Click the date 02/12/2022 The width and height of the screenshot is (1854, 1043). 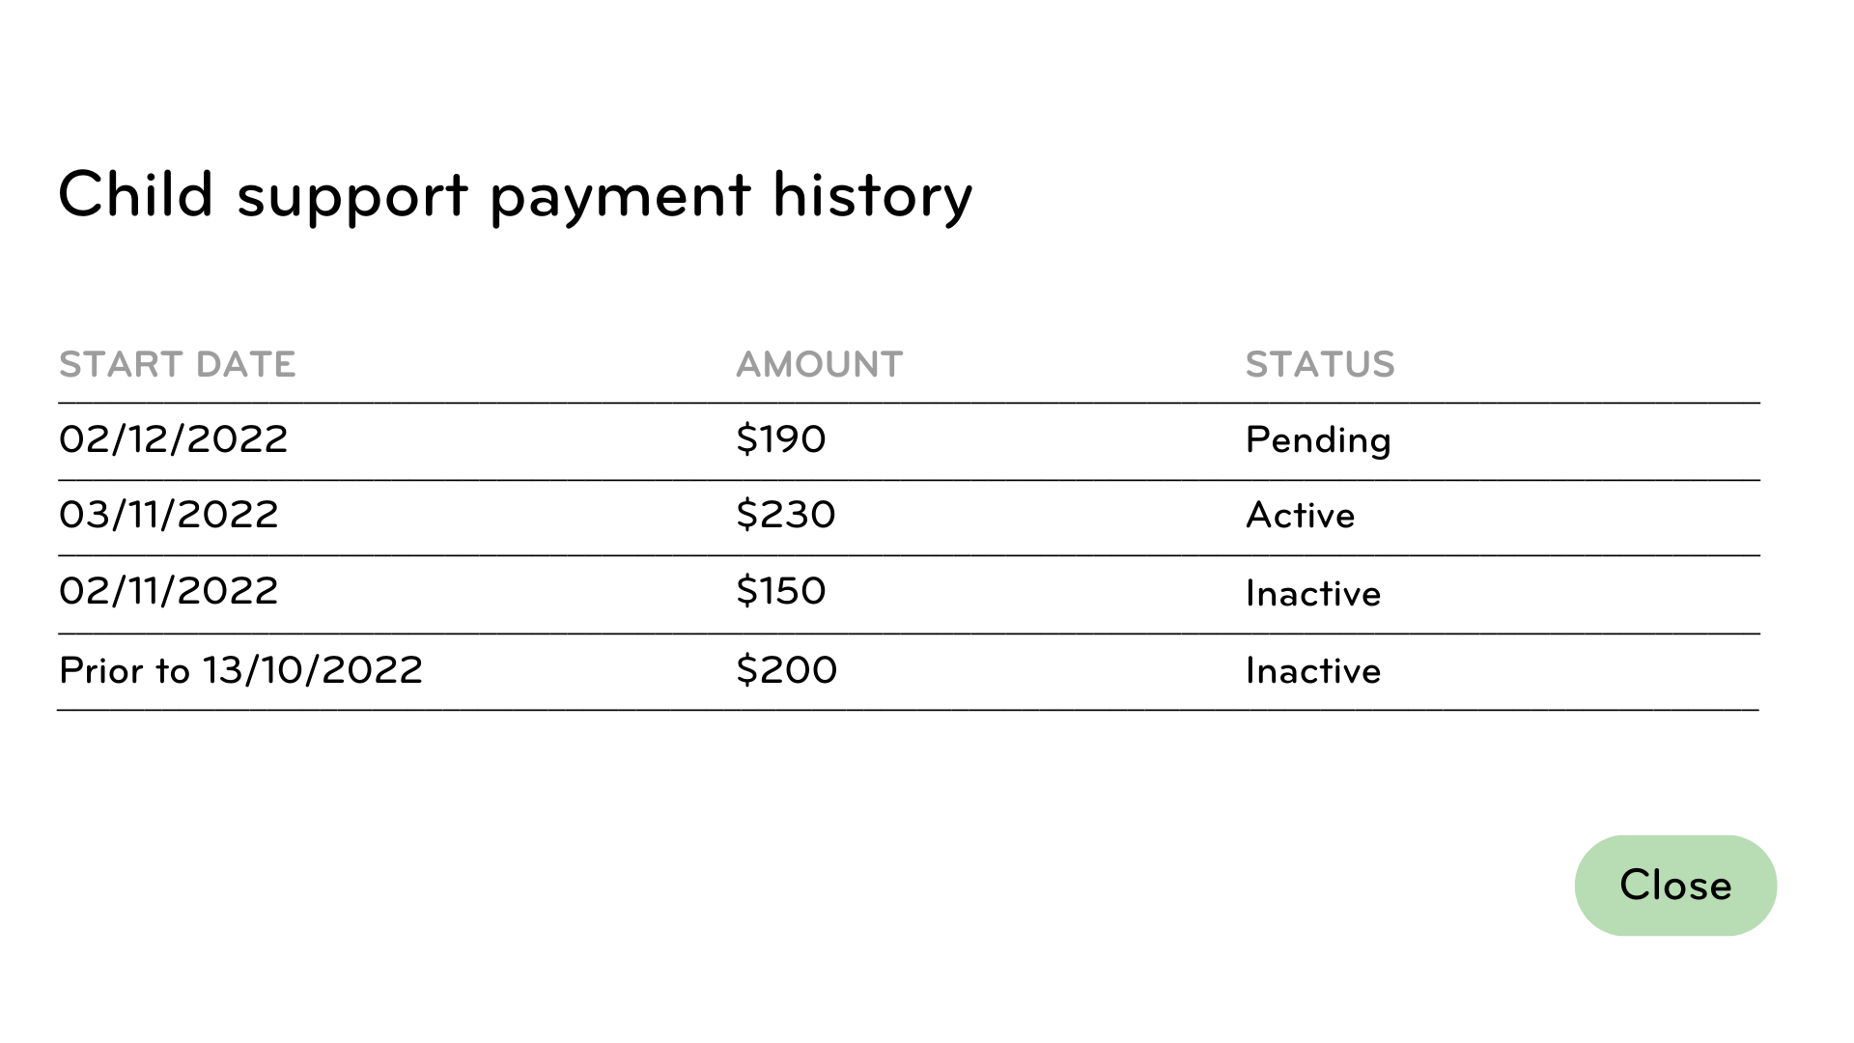point(174,439)
